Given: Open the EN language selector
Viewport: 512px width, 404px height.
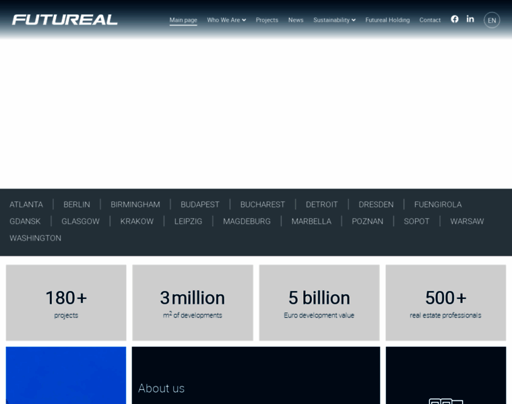Looking at the screenshot, I should [x=492, y=20].
